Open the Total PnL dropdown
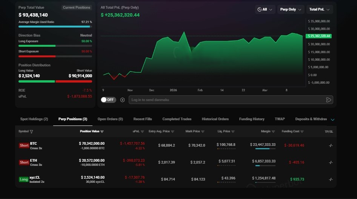 coord(319,9)
